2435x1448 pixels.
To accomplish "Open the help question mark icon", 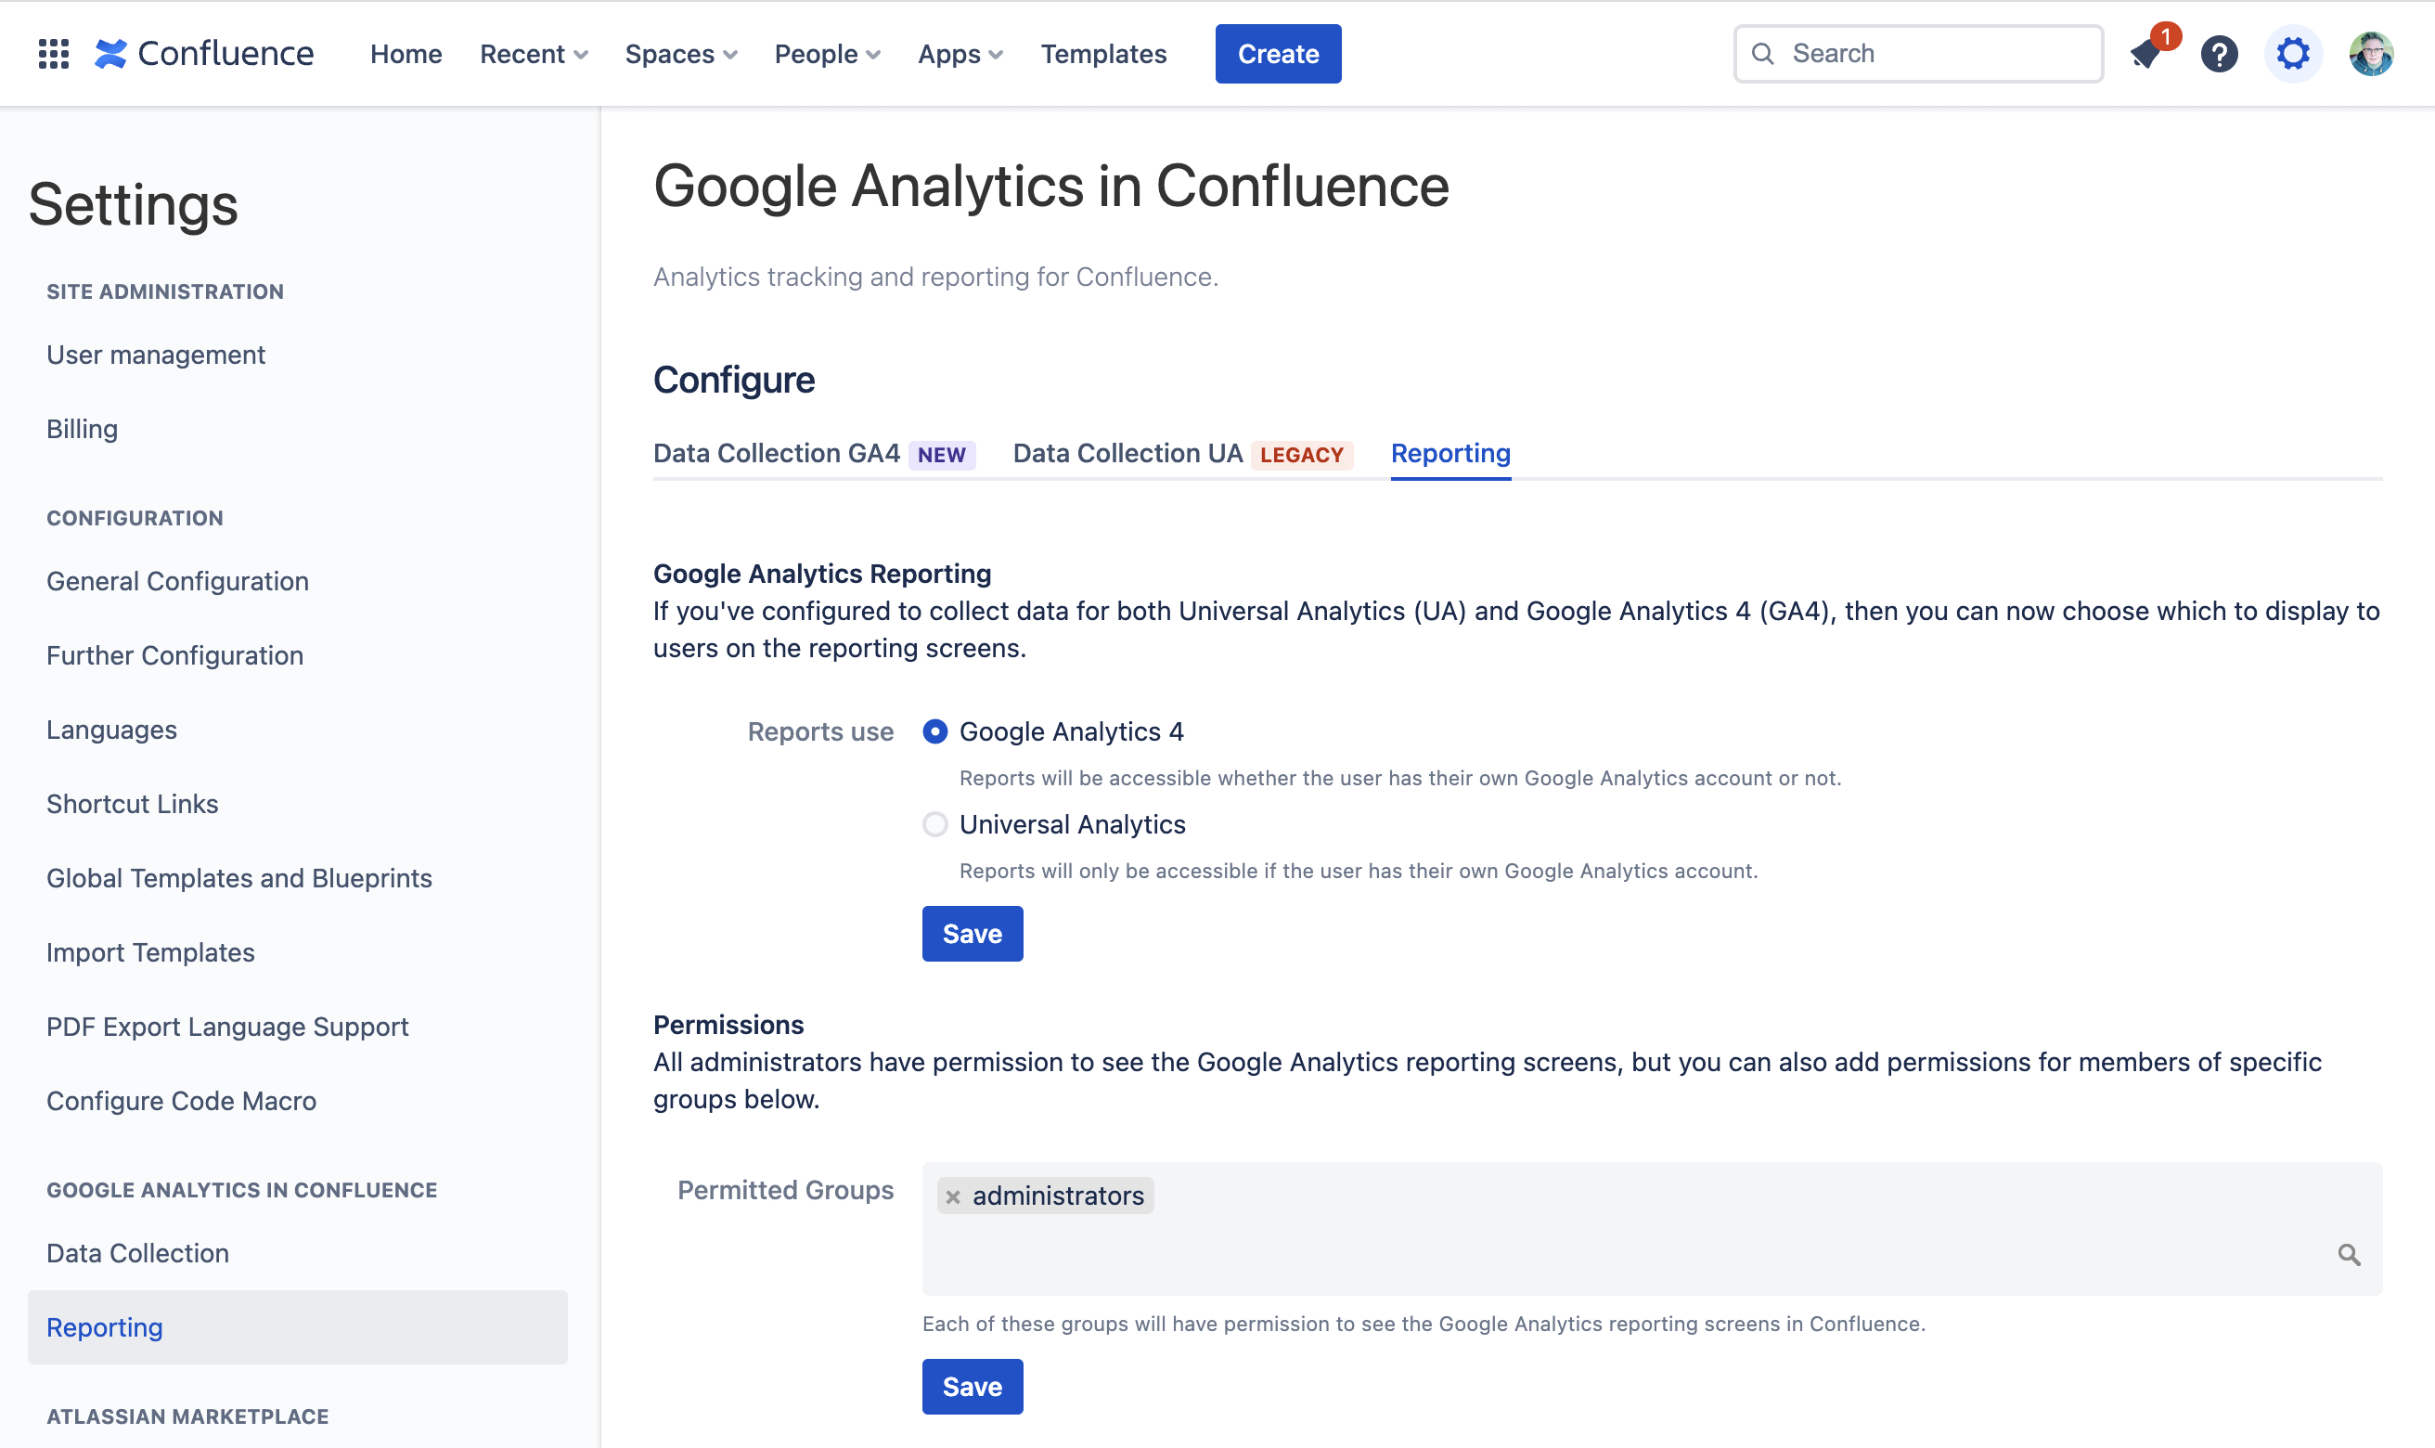I will (x=2219, y=54).
